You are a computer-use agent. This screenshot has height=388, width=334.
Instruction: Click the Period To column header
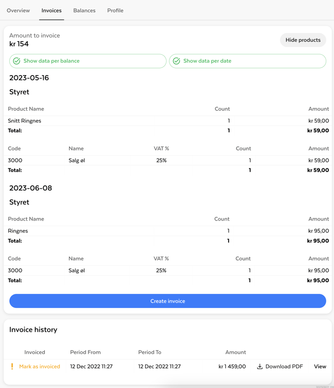pyautogui.click(x=150, y=352)
